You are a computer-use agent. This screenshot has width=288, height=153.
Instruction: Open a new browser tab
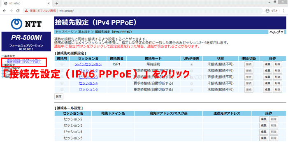(x=57, y=3)
